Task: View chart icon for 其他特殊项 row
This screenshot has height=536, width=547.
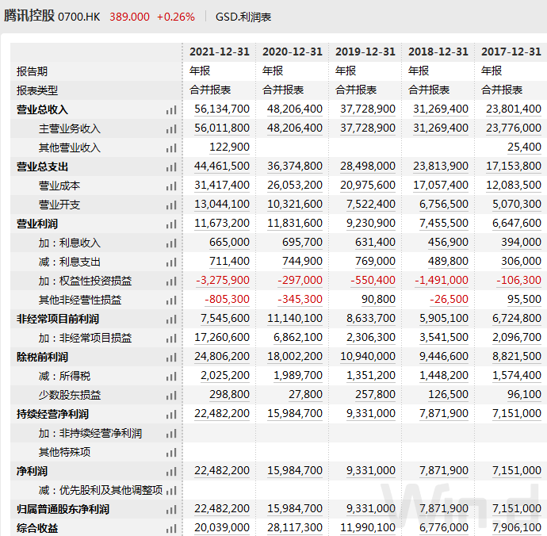Action: (x=171, y=453)
